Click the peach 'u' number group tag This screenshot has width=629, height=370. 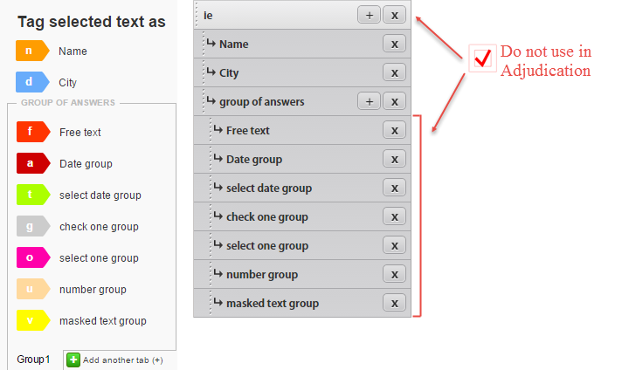tap(33, 289)
